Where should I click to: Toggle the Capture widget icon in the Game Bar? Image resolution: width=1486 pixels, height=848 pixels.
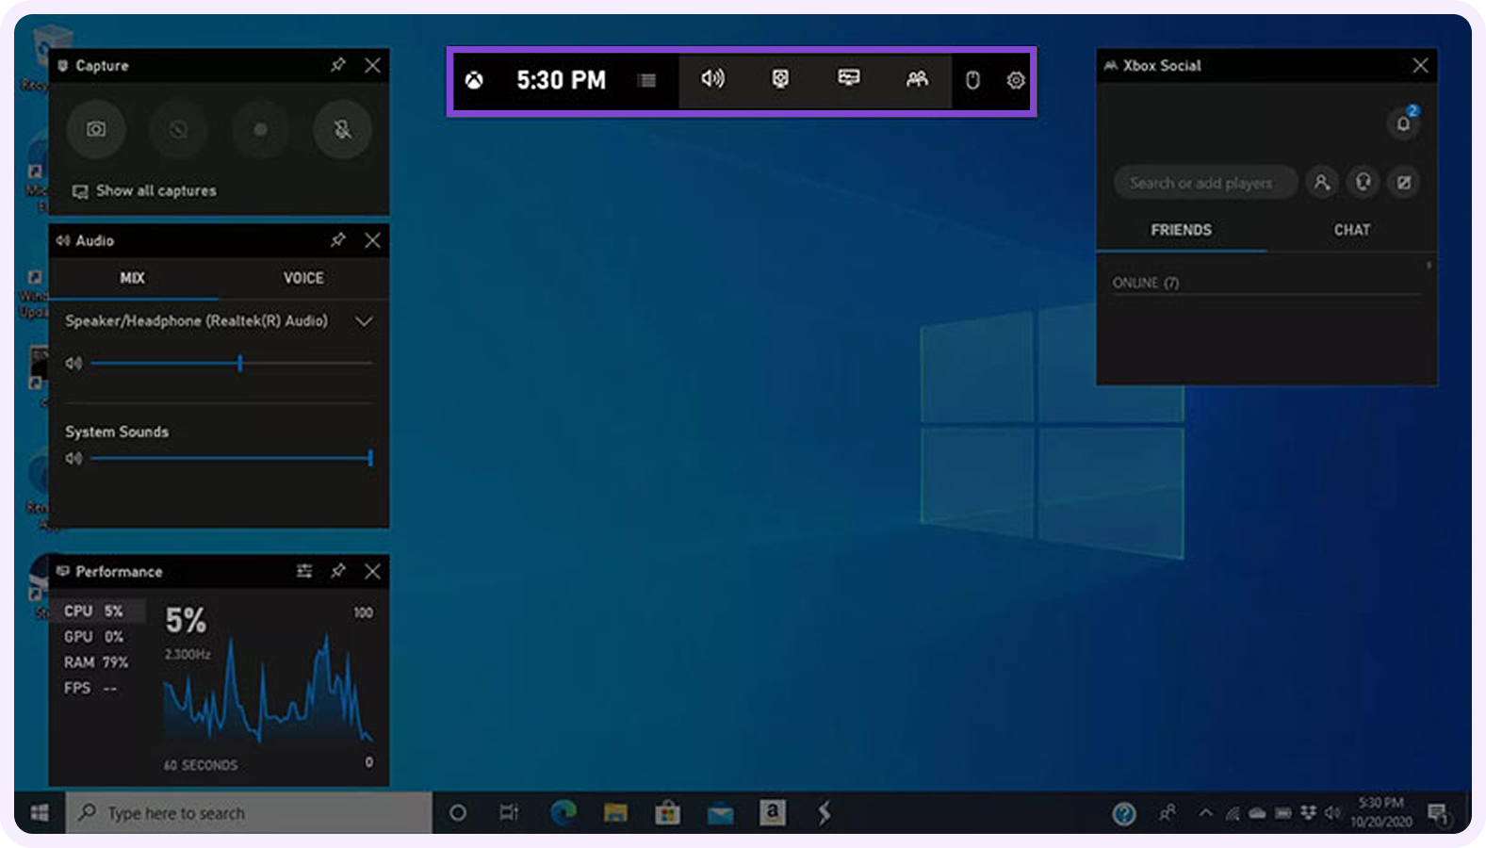(780, 79)
